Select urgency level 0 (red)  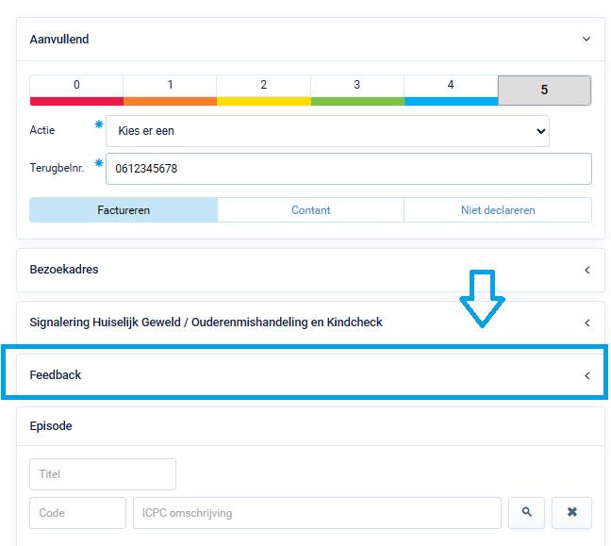tap(76, 90)
